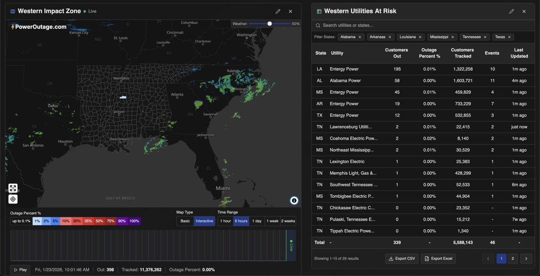Select the Tippah Electric Power row
Screen dimensions: 540x276
423,231
